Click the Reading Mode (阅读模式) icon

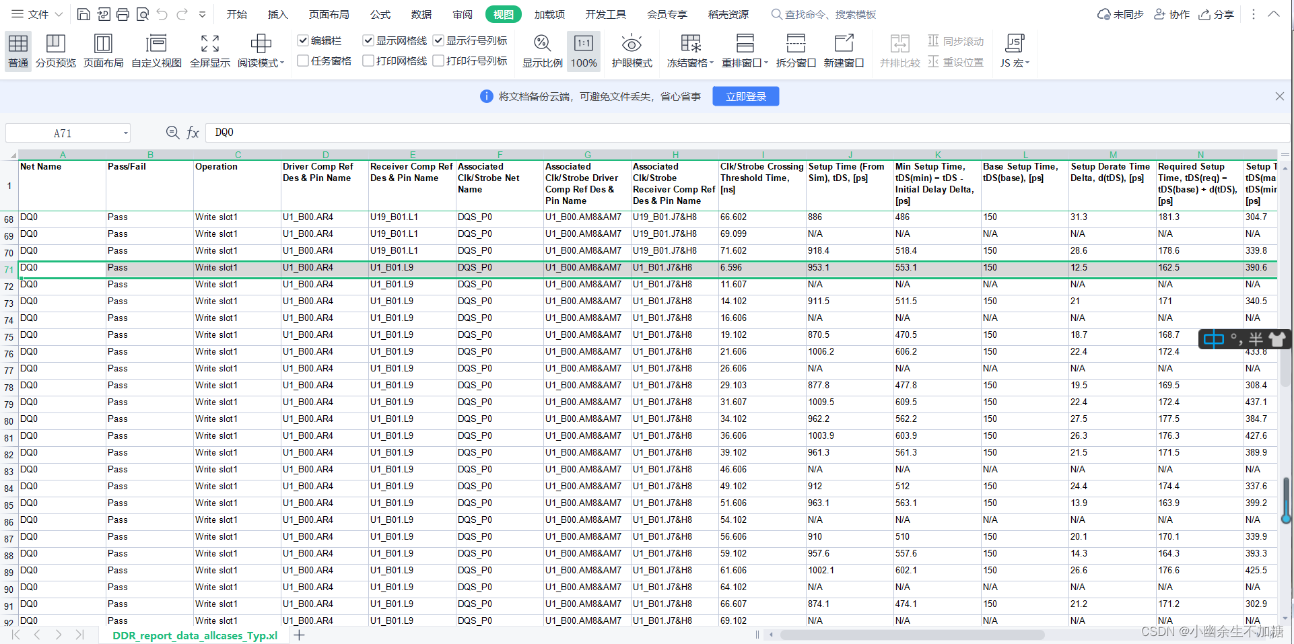click(261, 44)
